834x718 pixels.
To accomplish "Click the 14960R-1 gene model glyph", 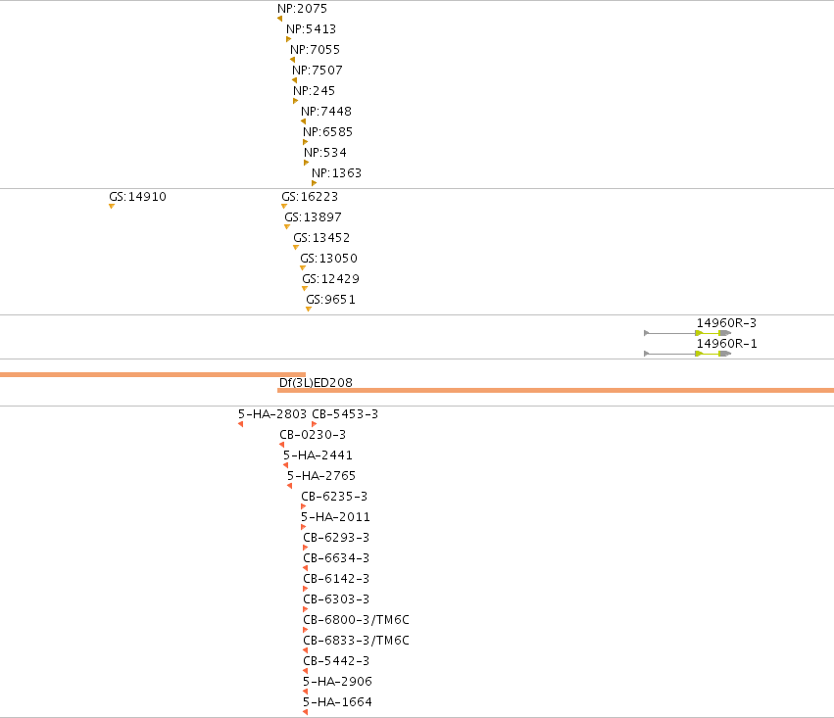I will (687, 354).
